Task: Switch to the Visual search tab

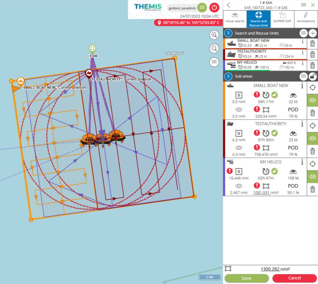Action: point(235,18)
